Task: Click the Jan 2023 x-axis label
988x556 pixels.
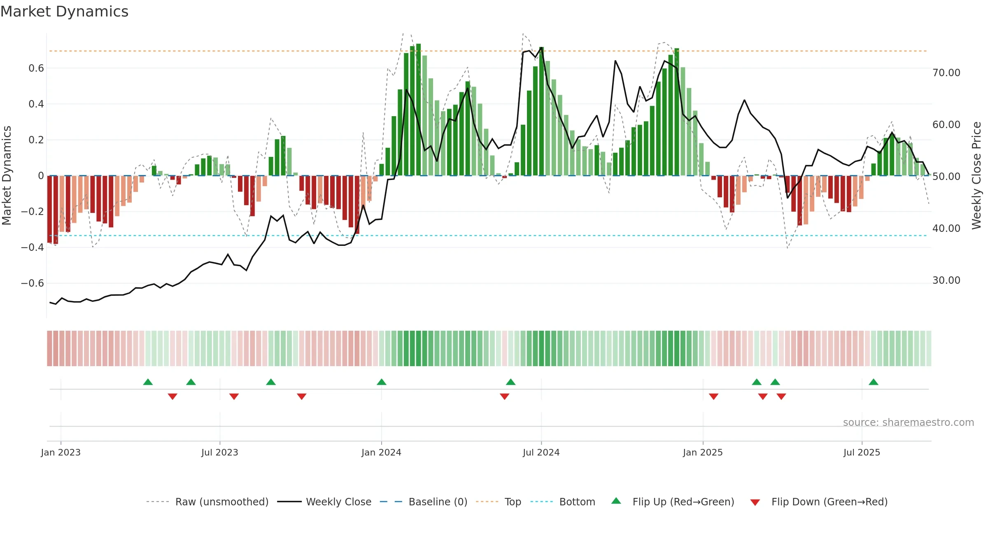Action: coord(61,452)
